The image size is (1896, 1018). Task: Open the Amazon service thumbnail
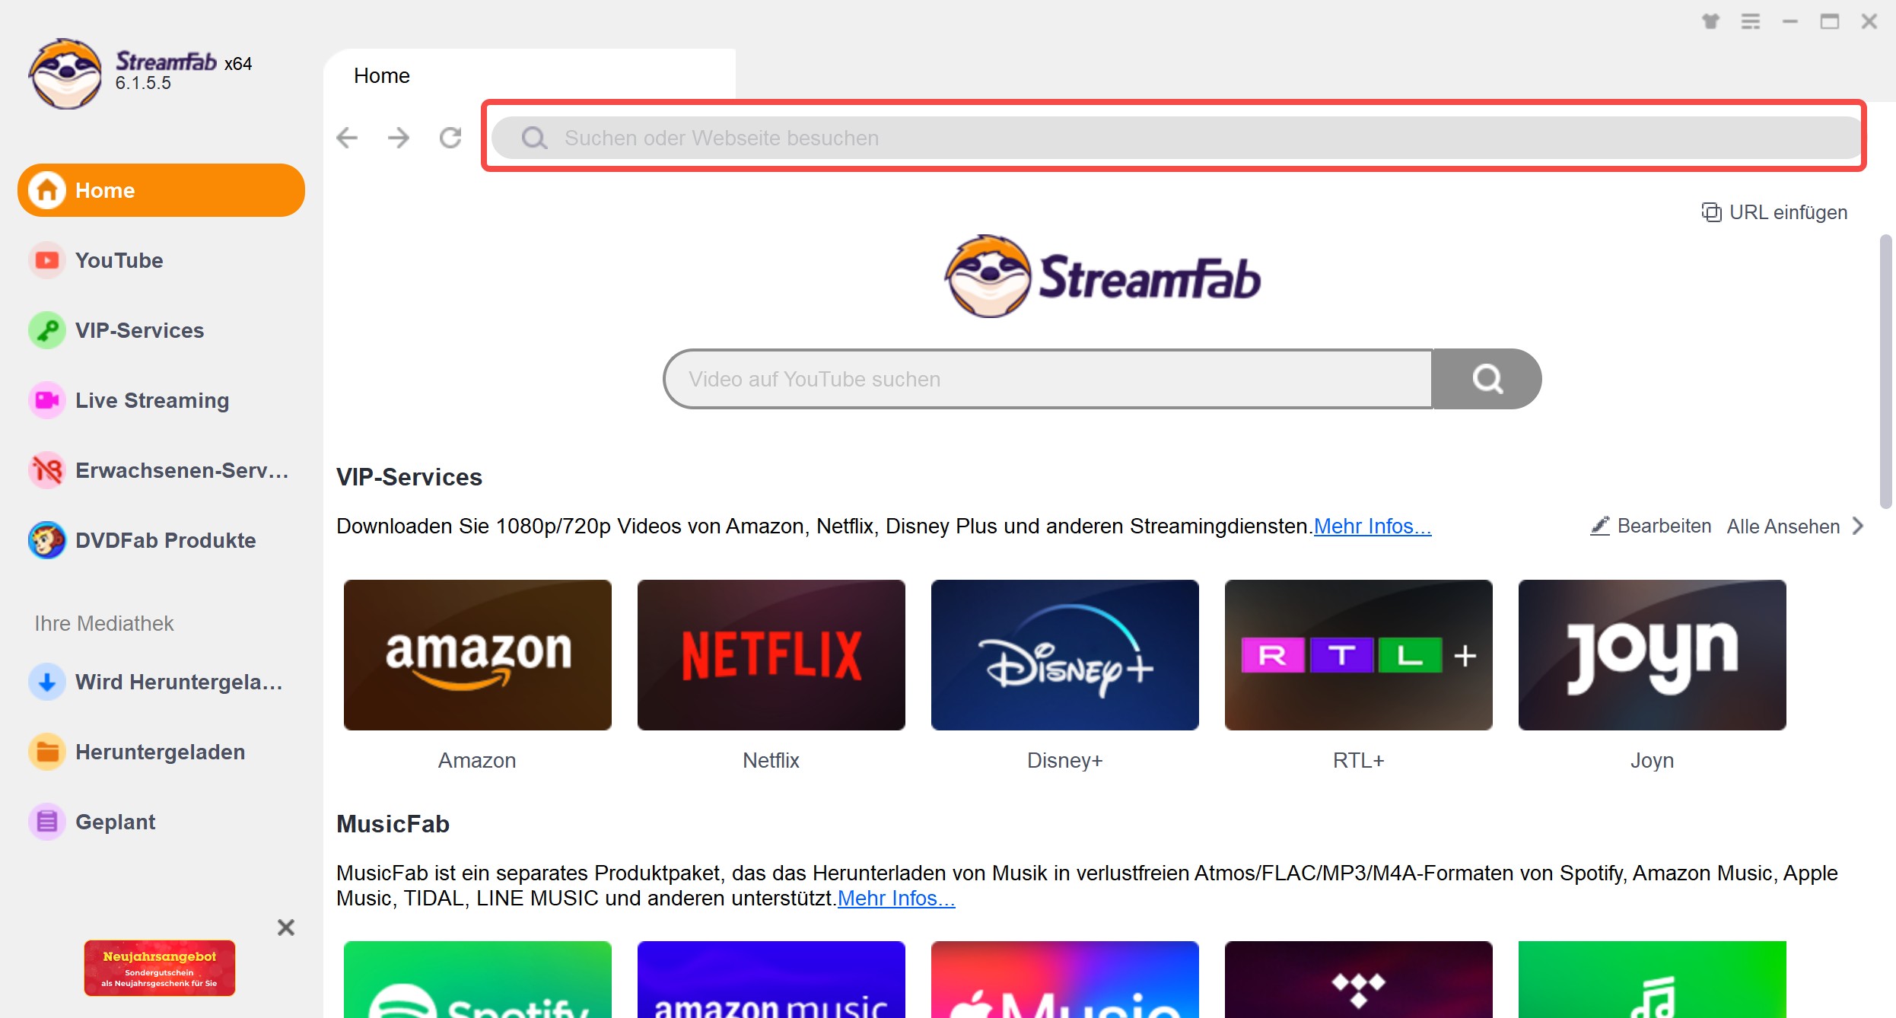(x=478, y=655)
